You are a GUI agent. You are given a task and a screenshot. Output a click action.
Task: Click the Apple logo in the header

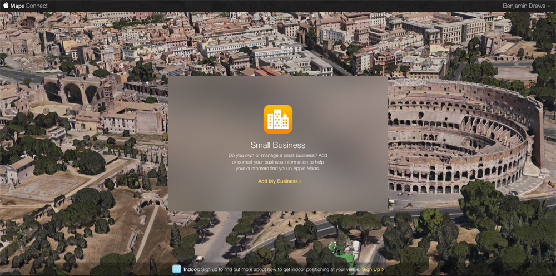5,6
